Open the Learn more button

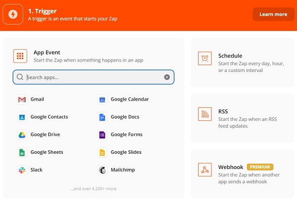coord(273,14)
